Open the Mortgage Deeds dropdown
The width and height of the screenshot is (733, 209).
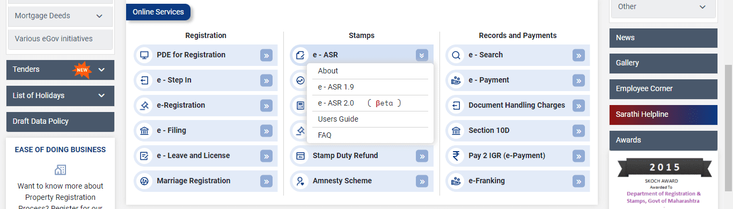(x=61, y=16)
